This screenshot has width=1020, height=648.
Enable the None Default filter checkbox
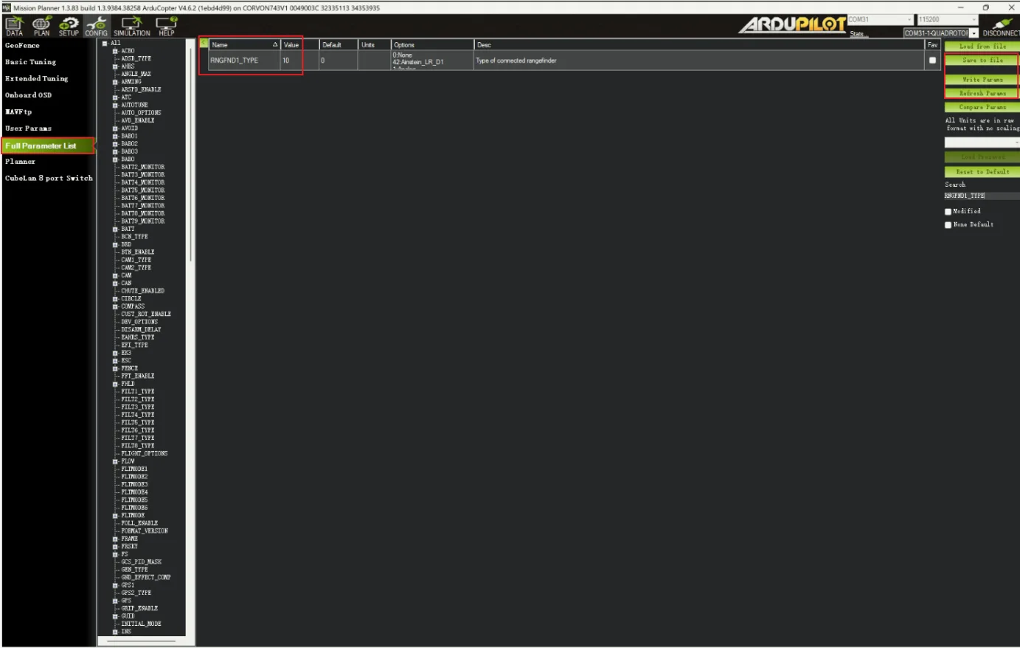pyautogui.click(x=948, y=225)
